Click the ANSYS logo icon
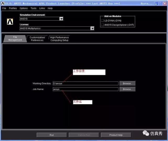 (10, 22)
